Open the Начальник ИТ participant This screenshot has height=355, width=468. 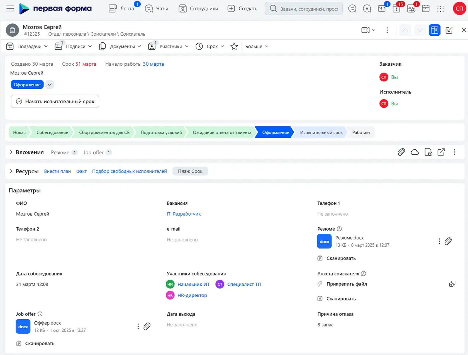coord(193,284)
